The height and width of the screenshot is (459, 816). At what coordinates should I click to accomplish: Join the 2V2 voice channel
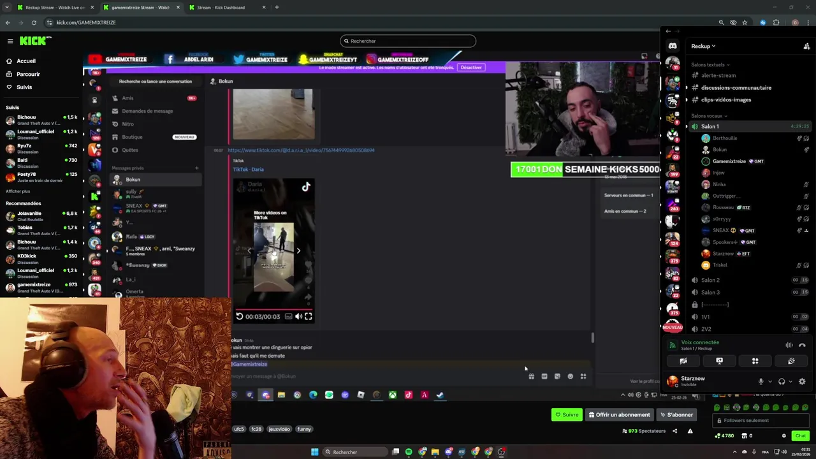click(x=706, y=329)
